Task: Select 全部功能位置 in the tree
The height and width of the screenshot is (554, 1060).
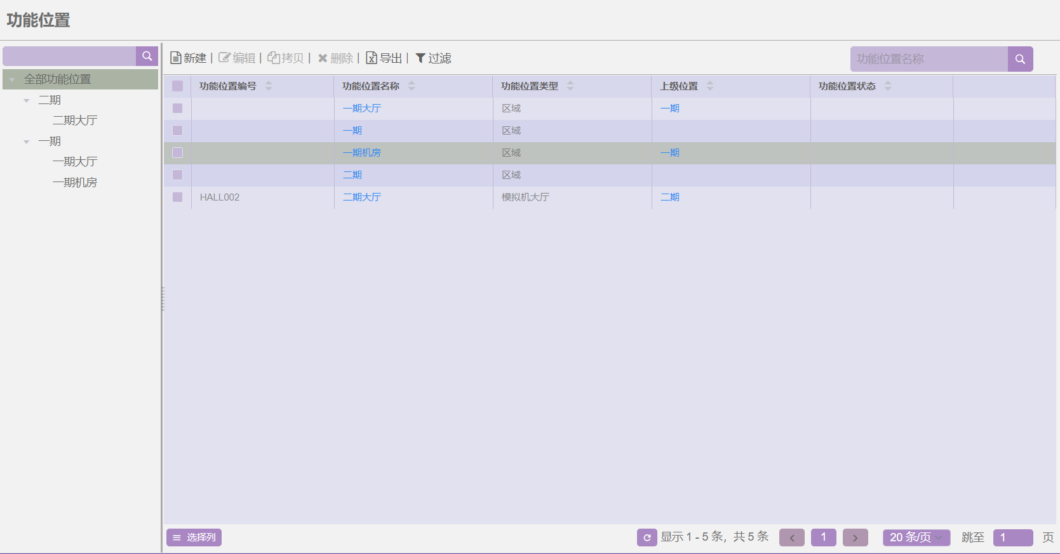Action: pos(58,79)
